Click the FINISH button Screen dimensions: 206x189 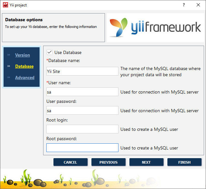184,162
